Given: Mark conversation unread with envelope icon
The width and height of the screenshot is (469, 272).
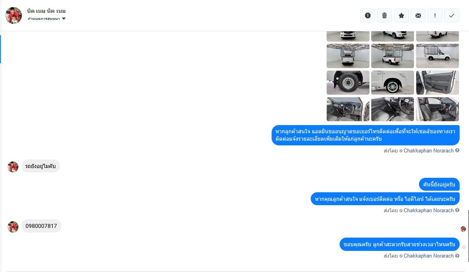Looking at the screenshot, I should tap(418, 16).
